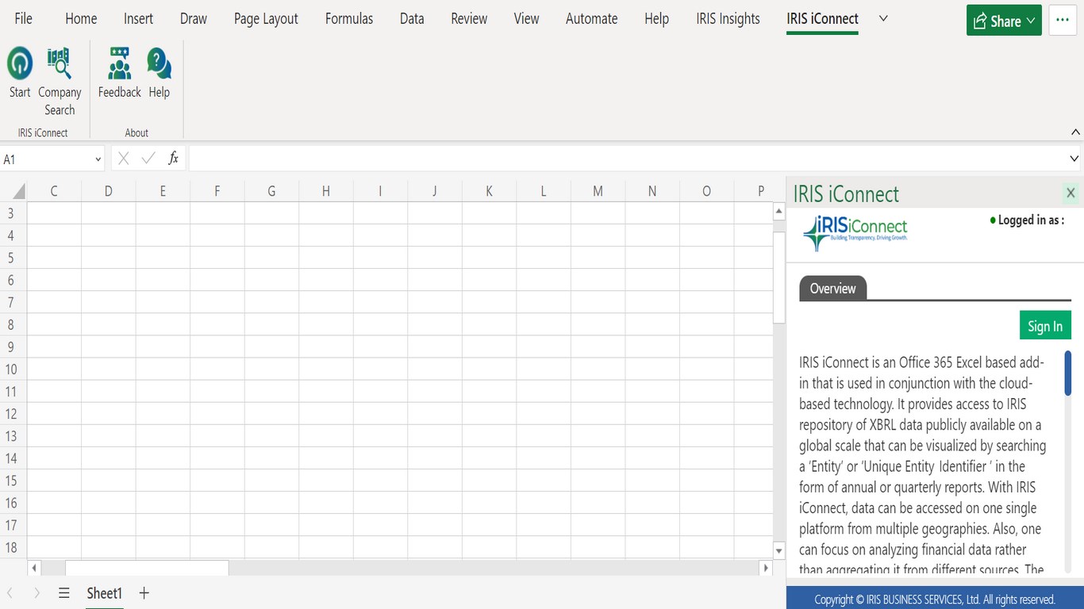Image resolution: width=1084 pixels, height=609 pixels.
Task: Open the Automate tab
Action: pos(591,19)
